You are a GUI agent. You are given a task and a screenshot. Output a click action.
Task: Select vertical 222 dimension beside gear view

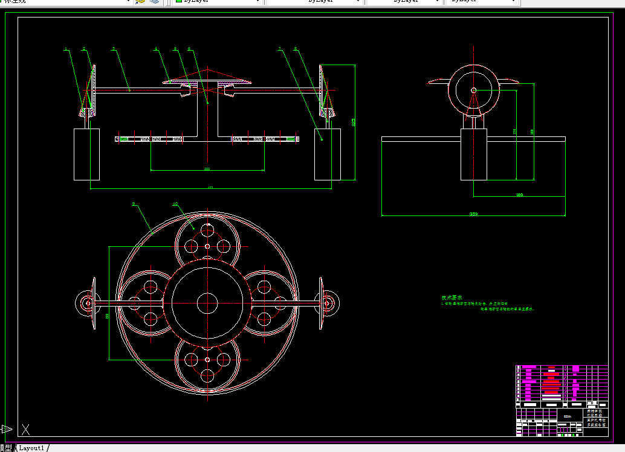click(107, 316)
